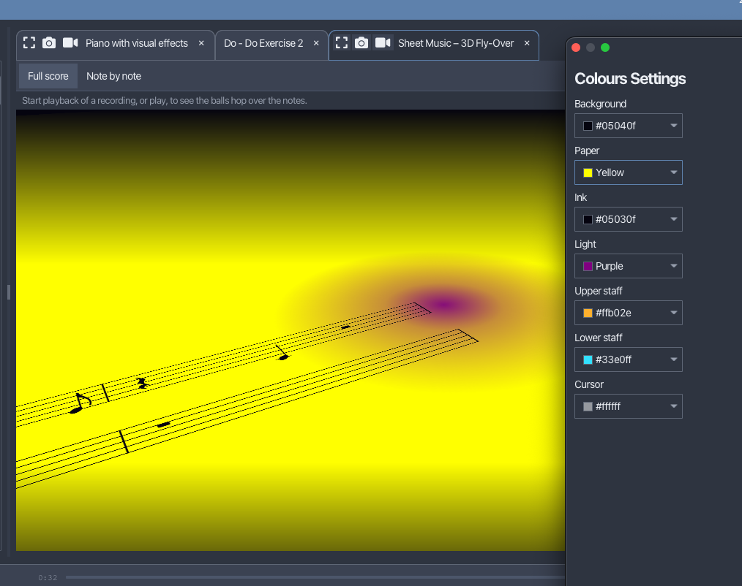Click fullscreen icon on Piano with visual effects tab

pos(29,43)
